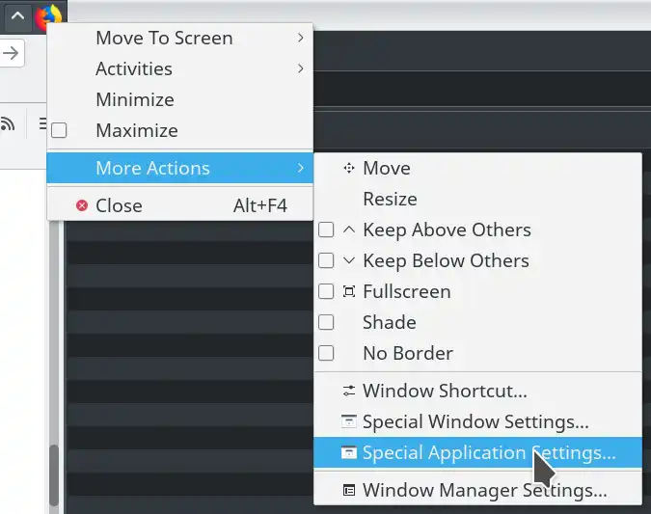This screenshot has height=514, width=651.
Task: Enable the Keep Below Others checkbox
Action: point(326,260)
